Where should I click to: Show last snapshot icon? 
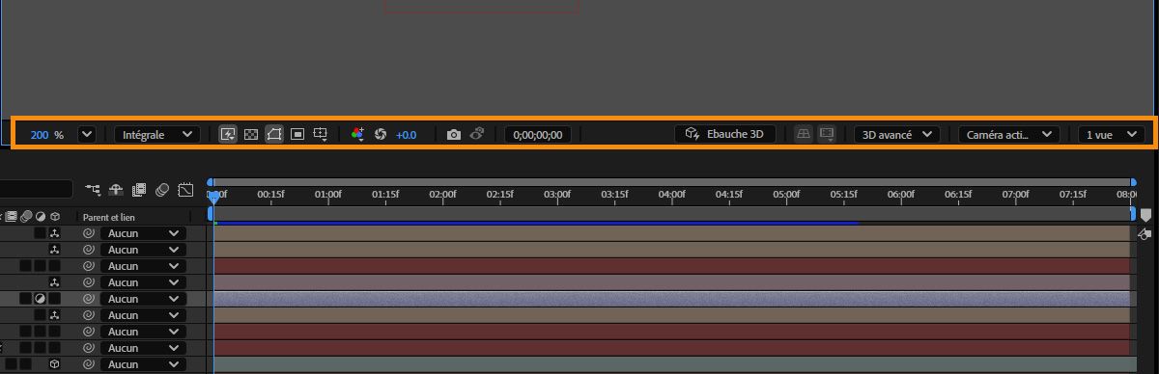click(x=477, y=134)
